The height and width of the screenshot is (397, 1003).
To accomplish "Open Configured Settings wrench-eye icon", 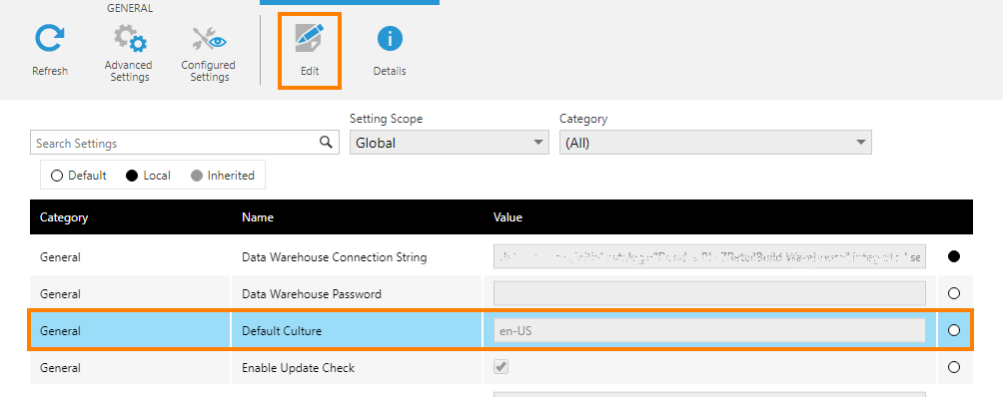I will click(x=209, y=39).
